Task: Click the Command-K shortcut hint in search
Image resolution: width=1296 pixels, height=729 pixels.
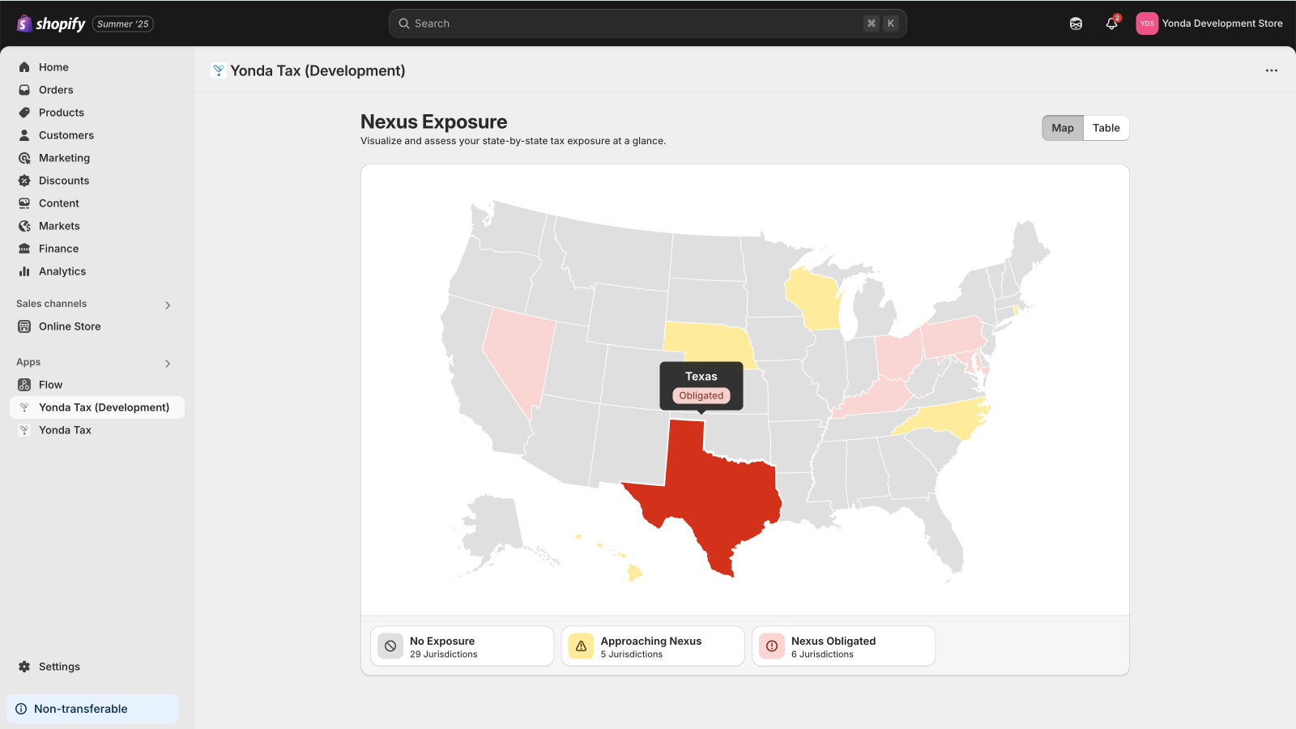Action: pos(881,23)
